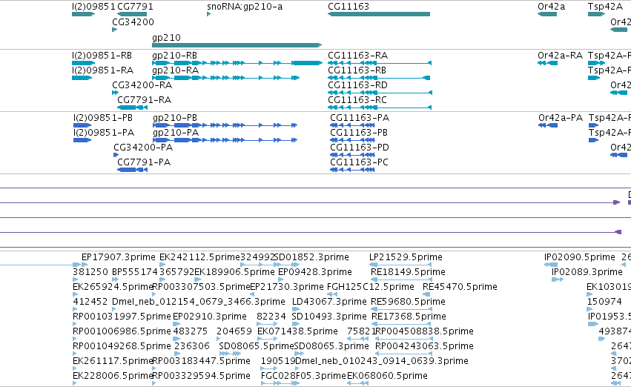Select protein label gp210-PA
The image size is (631, 387).
[x=176, y=133]
